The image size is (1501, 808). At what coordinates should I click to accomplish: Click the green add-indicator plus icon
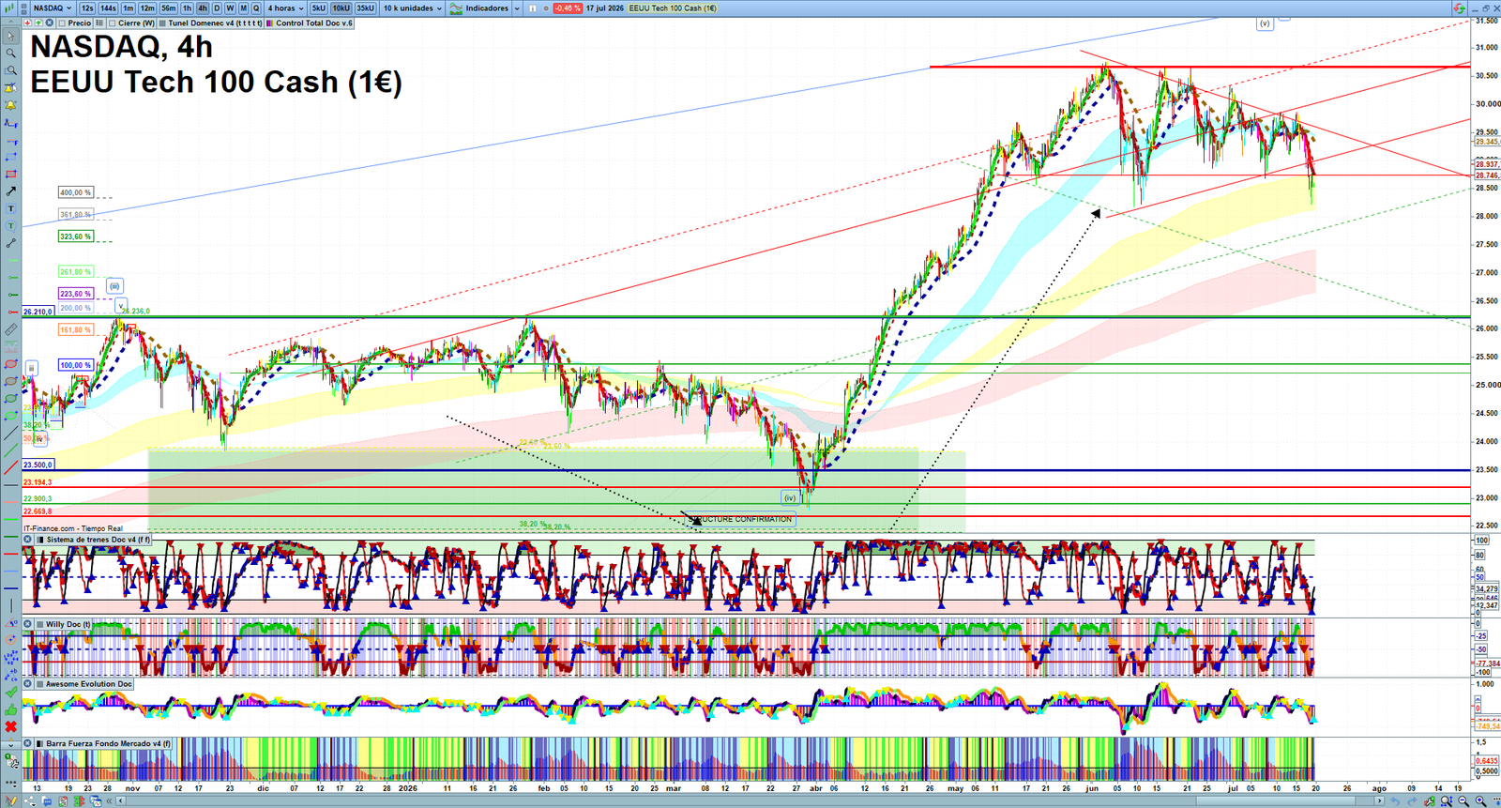(x=38, y=23)
